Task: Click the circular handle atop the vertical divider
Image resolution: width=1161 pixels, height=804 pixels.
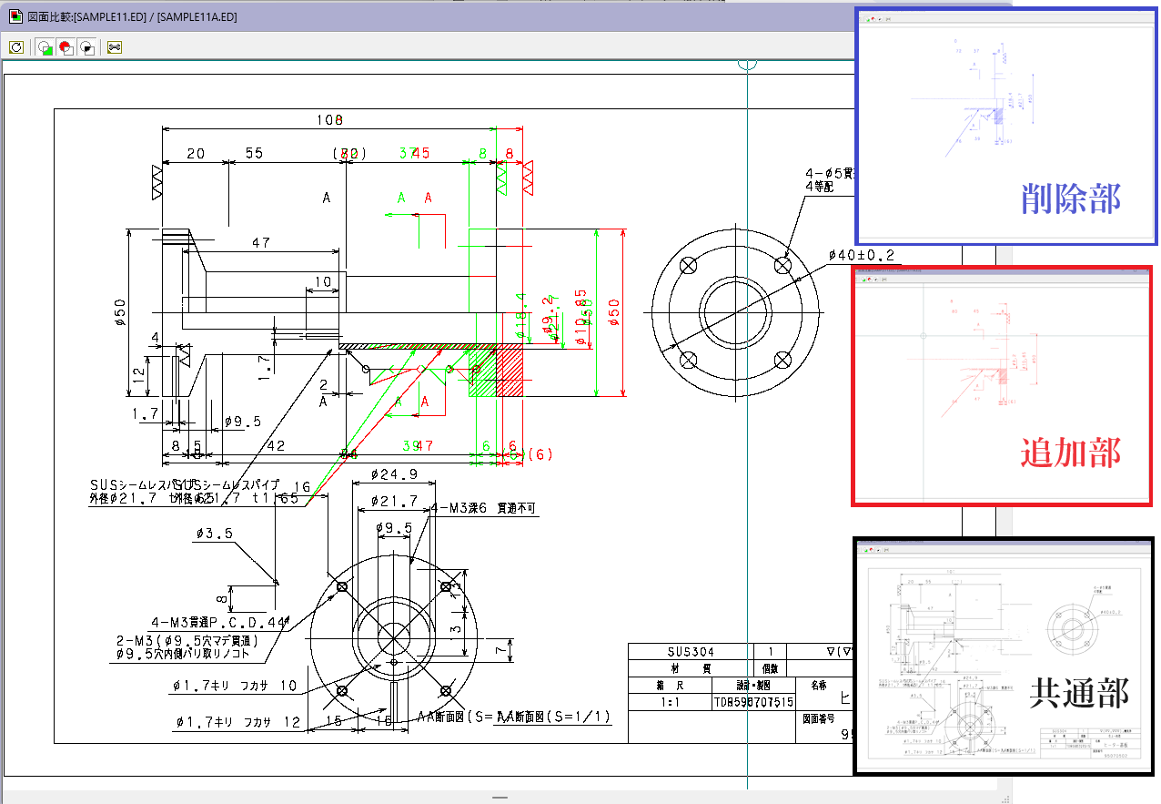Action: [x=747, y=64]
